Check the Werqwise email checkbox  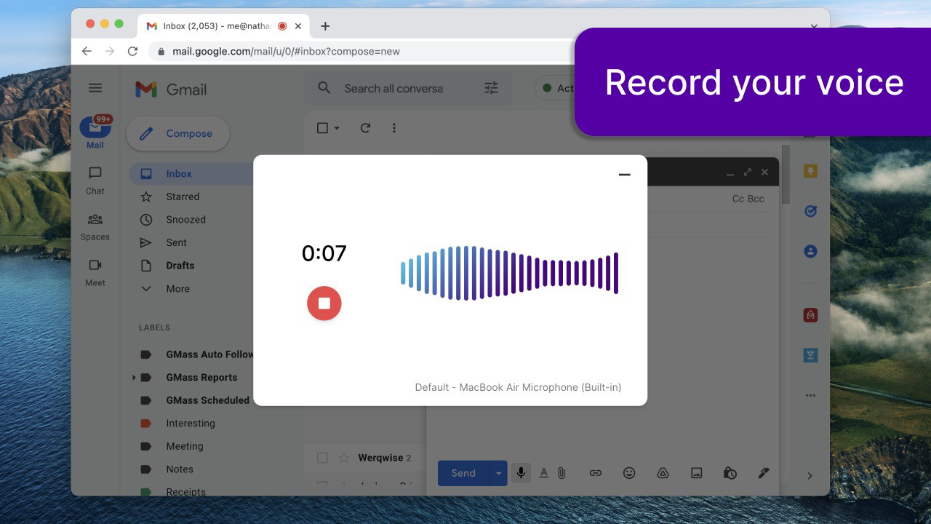coord(322,458)
